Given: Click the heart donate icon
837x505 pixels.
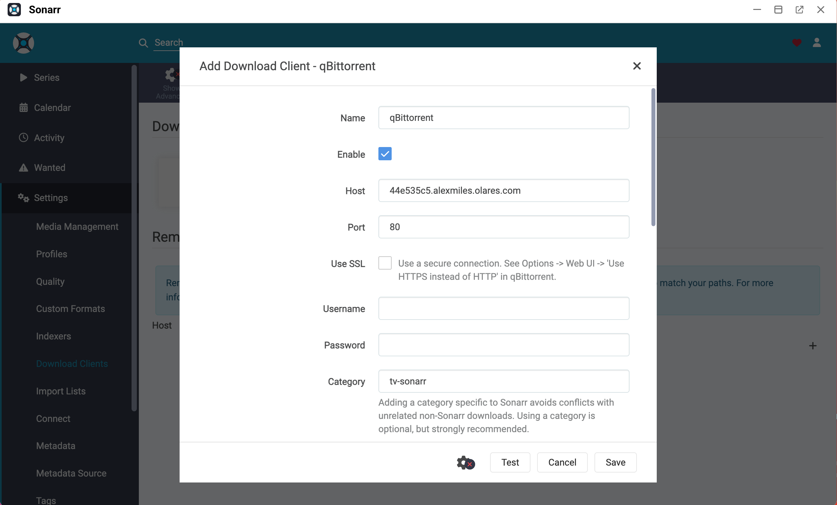Looking at the screenshot, I should (x=797, y=43).
